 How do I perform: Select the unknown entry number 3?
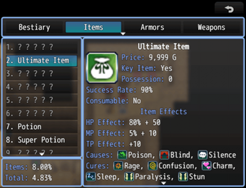click(x=42, y=73)
